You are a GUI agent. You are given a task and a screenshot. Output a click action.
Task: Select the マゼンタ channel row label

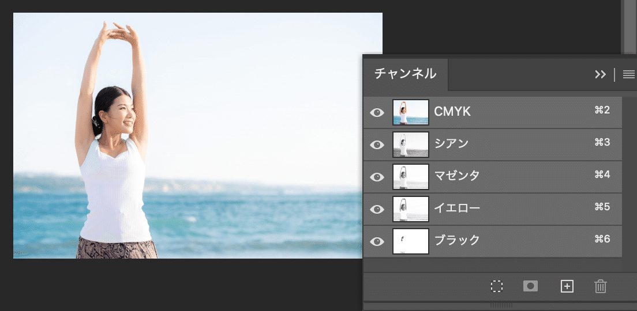457,176
